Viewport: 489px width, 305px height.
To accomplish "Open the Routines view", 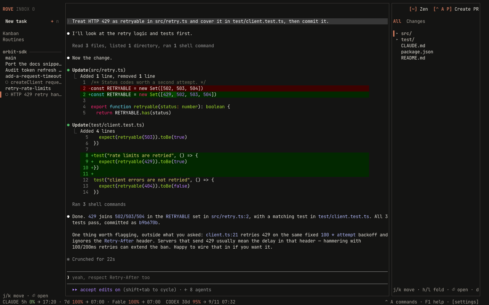I will (x=13, y=40).
